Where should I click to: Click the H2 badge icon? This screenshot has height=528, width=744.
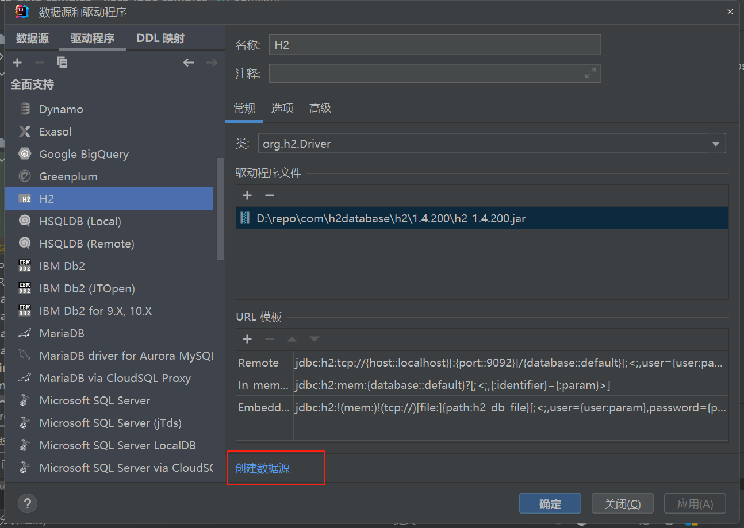pos(25,199)
